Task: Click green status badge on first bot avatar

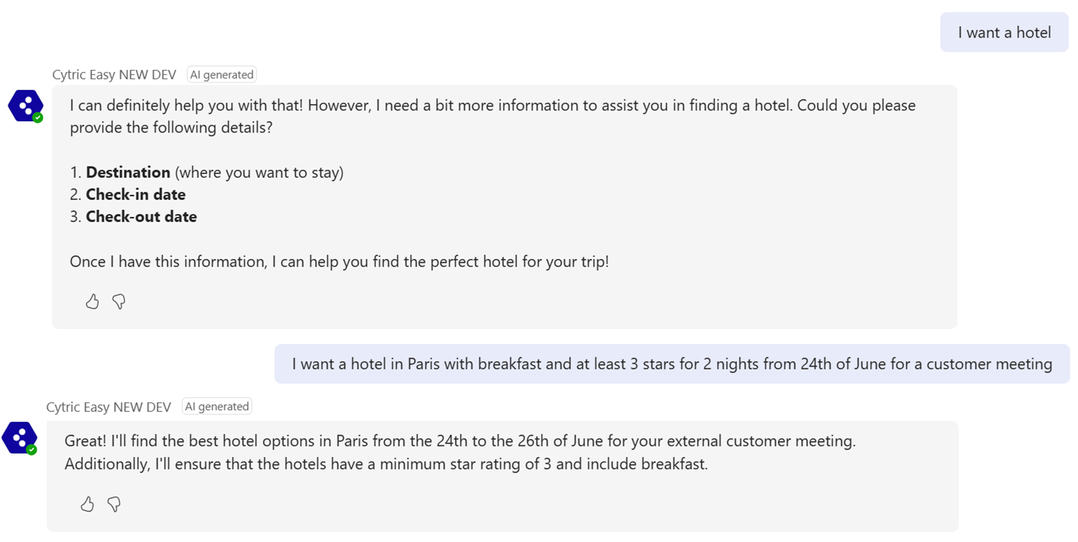Action: click(x=38, y=118)
